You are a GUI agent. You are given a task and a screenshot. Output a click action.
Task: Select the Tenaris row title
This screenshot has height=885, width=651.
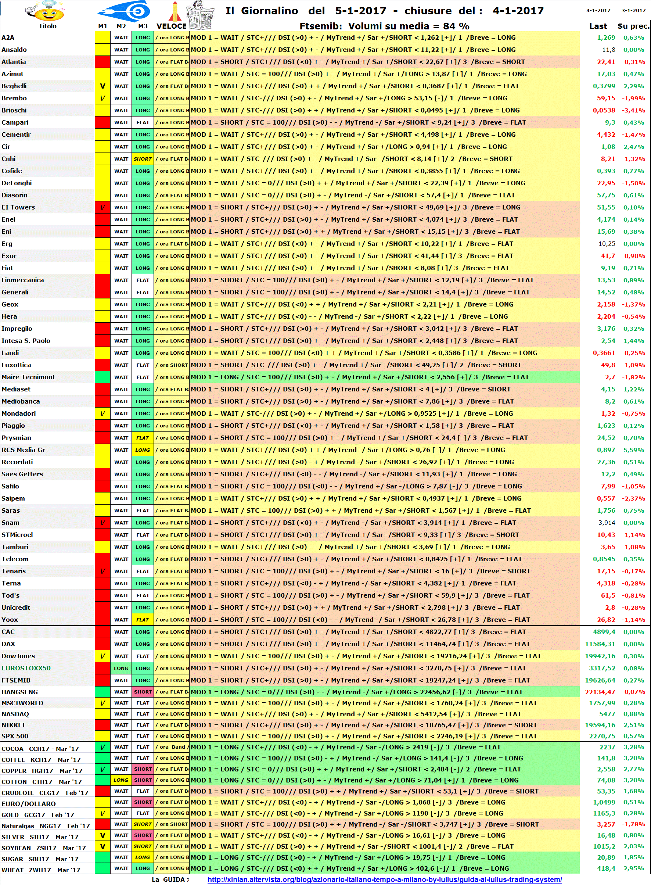(14, 571)
